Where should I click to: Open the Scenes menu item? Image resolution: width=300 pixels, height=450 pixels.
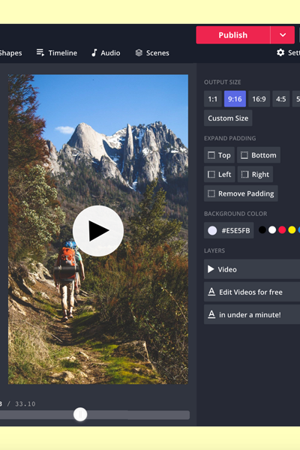coord(152,52)
